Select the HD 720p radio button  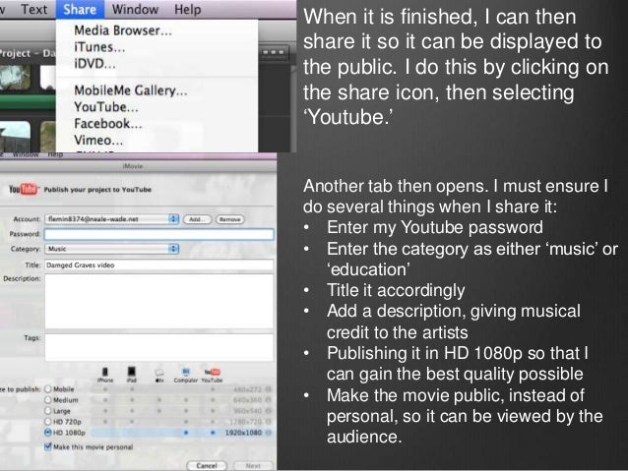[48, 422]
